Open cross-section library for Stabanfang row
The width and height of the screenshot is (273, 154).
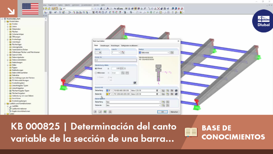163,91
